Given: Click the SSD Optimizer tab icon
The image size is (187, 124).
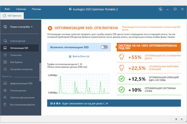Looking at the screenshot, I should (x=4, y=16).
